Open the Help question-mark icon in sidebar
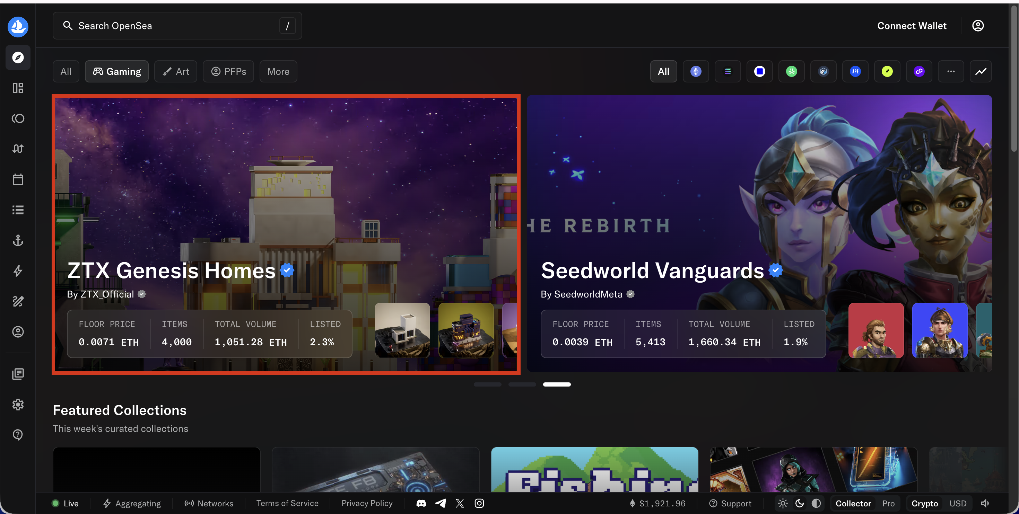Image resolution: width=1019 pixels, height=514 pixels. coord(18,435)
